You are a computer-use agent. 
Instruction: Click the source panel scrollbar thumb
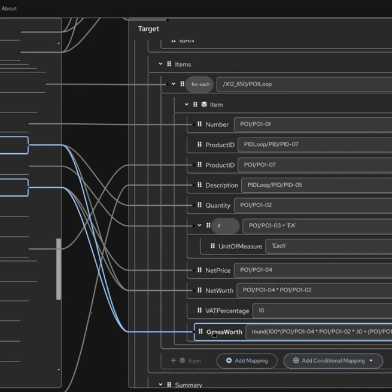pyautogui.click(x=59, y=269)
